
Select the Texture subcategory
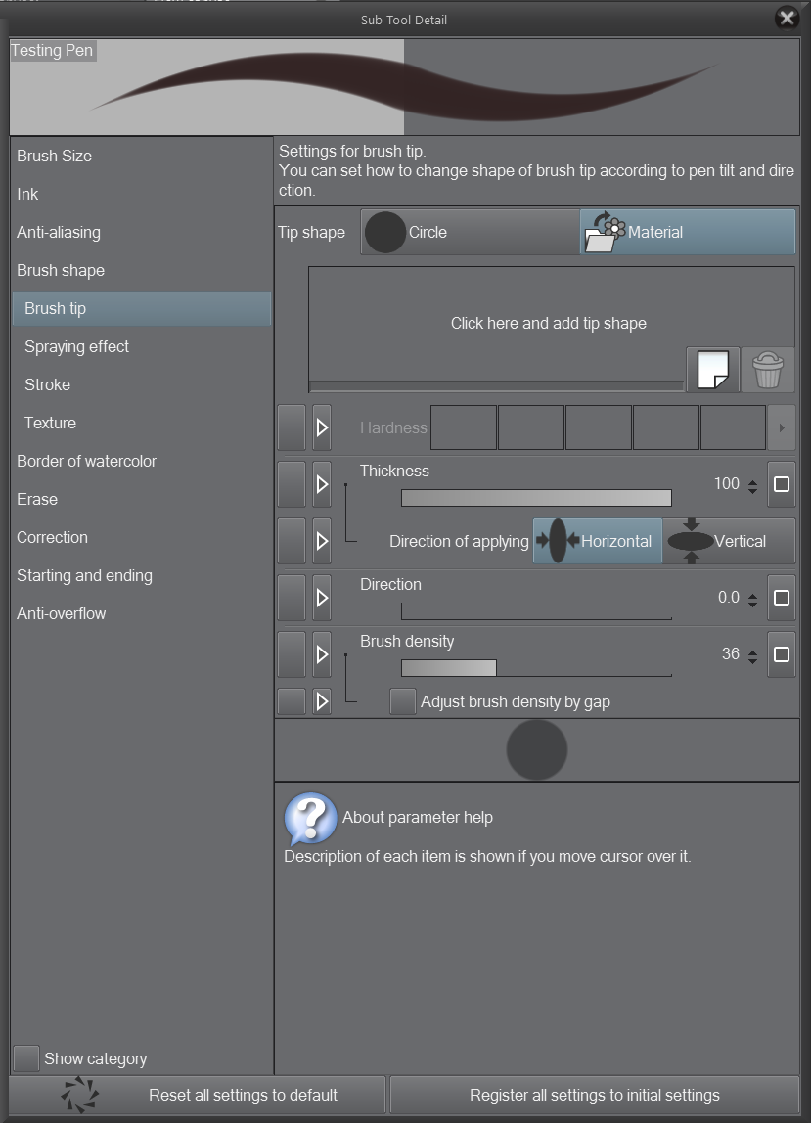142,423
